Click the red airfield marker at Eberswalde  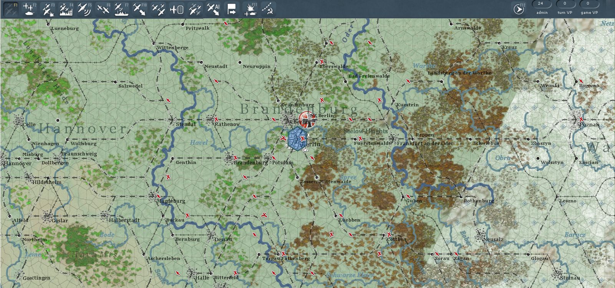tap(322, 61)
